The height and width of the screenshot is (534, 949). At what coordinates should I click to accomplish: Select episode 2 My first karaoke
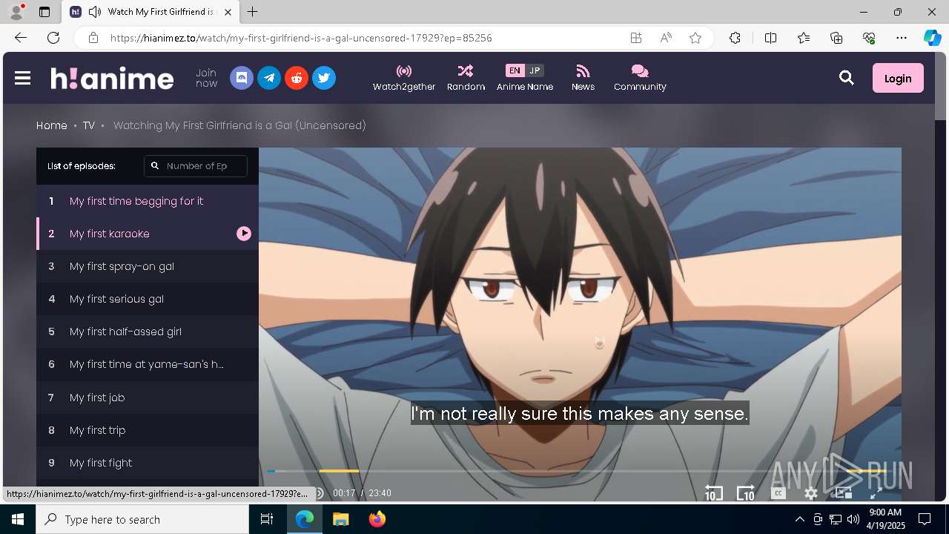[148, 234]
